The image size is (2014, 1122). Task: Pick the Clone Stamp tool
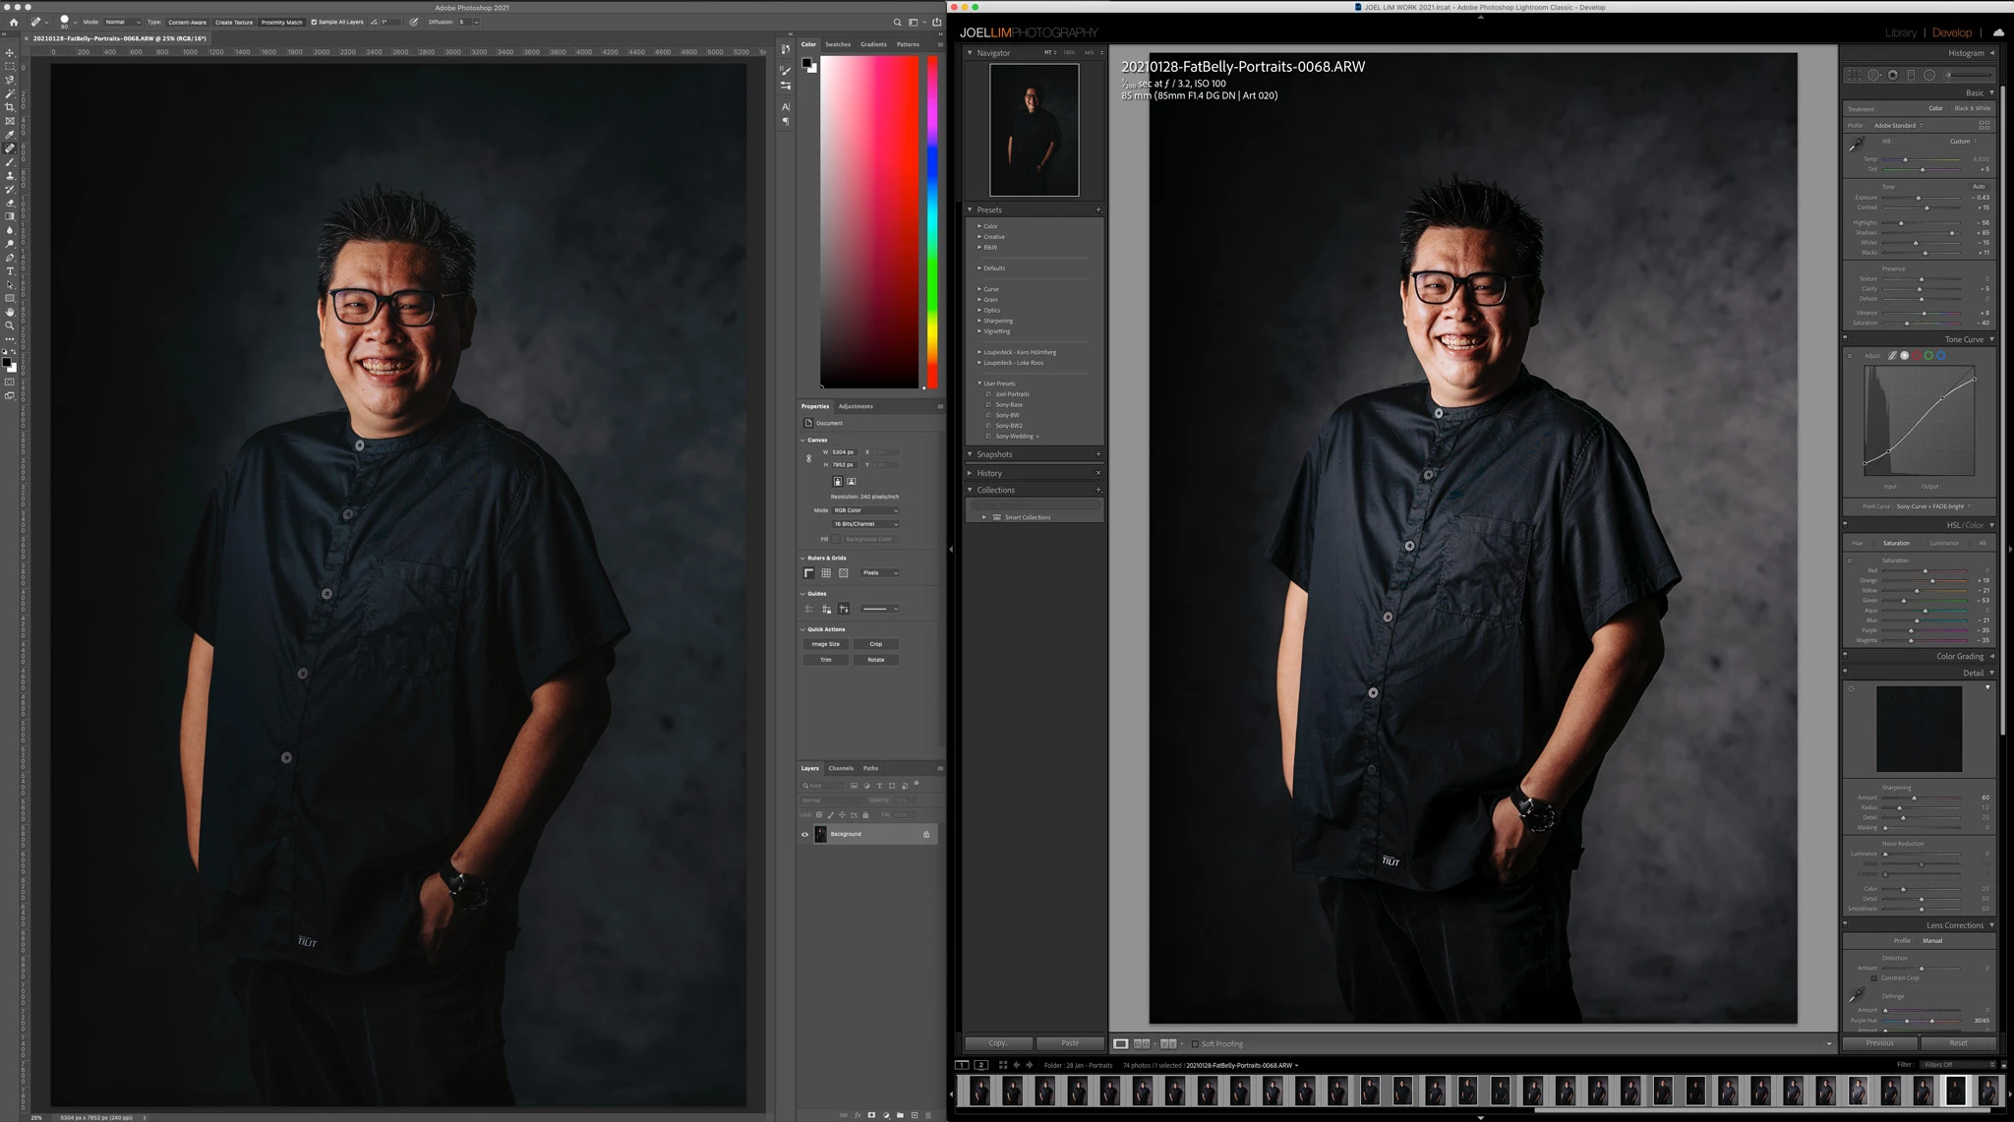coord(10,175)
